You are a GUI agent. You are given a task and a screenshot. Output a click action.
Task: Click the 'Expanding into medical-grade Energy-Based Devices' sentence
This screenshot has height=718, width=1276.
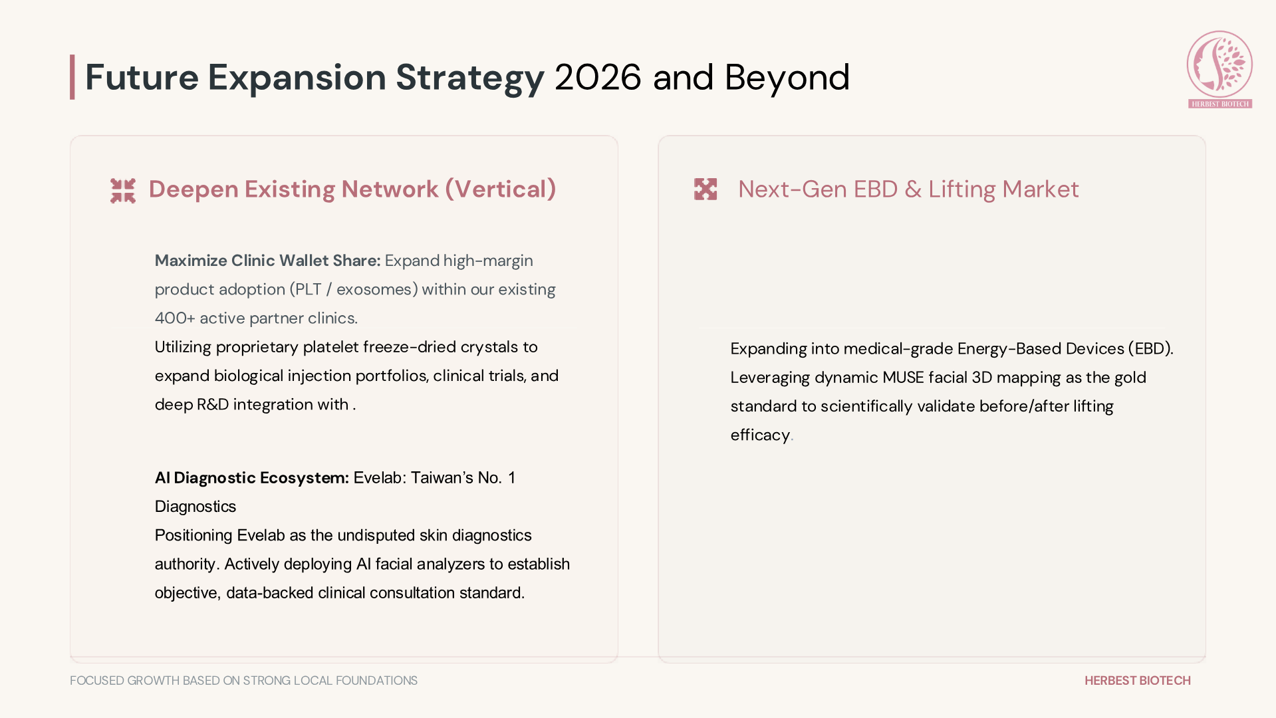point(952,349)
